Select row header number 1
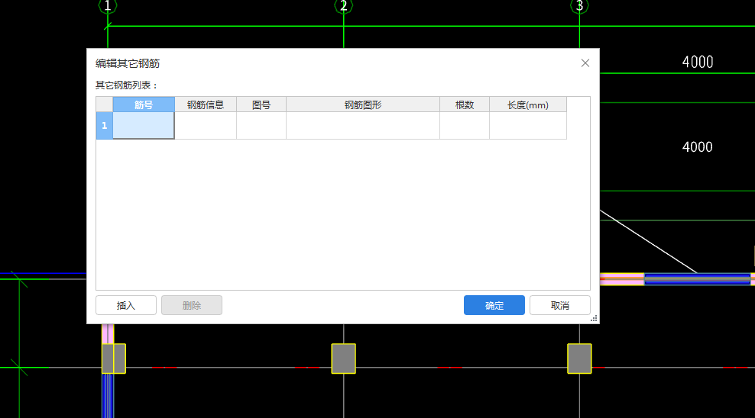755x418 pixels. [105, 125]
